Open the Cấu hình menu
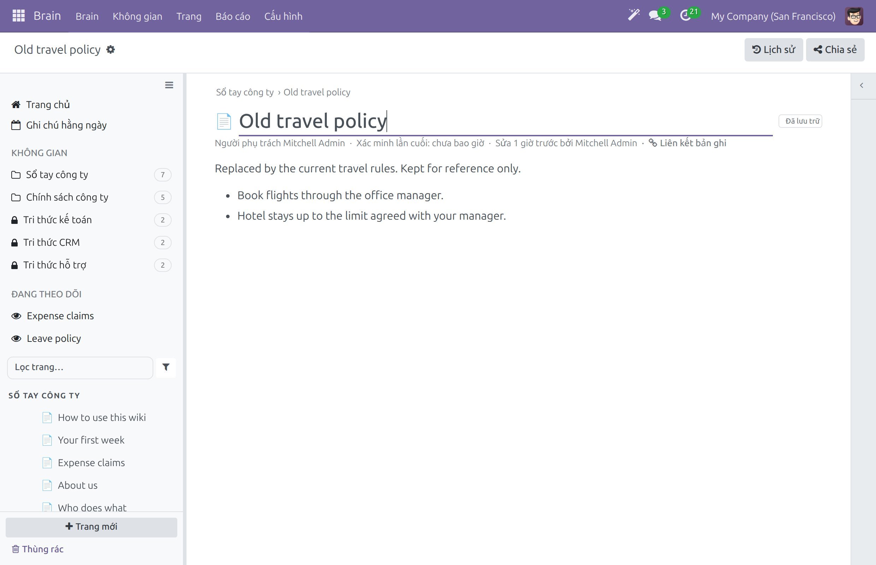Viewport: 876px width, 565px height. coord(283,16)
